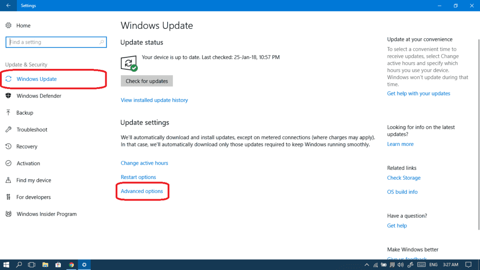This screenshot has width=480, height=270.
Task: Open Restart options
Action: tap(138, 177)
